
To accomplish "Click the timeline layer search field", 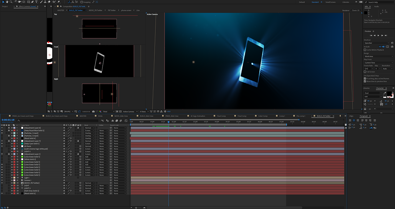I will click(58, 120).
